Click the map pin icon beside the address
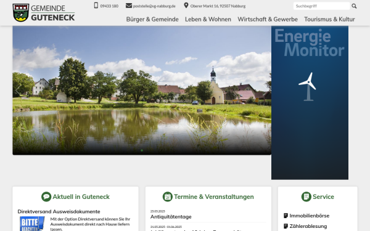Image resolution: width=370 pixels, height=231 pixels. point(186,5)
